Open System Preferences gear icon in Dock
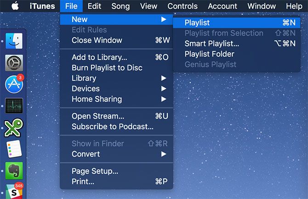 click(x=14, y=63)
